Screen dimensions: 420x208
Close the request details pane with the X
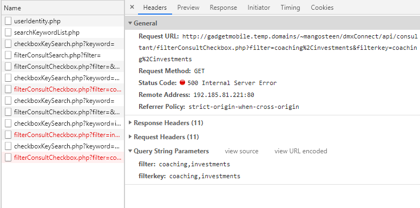[x=132, y=7]
